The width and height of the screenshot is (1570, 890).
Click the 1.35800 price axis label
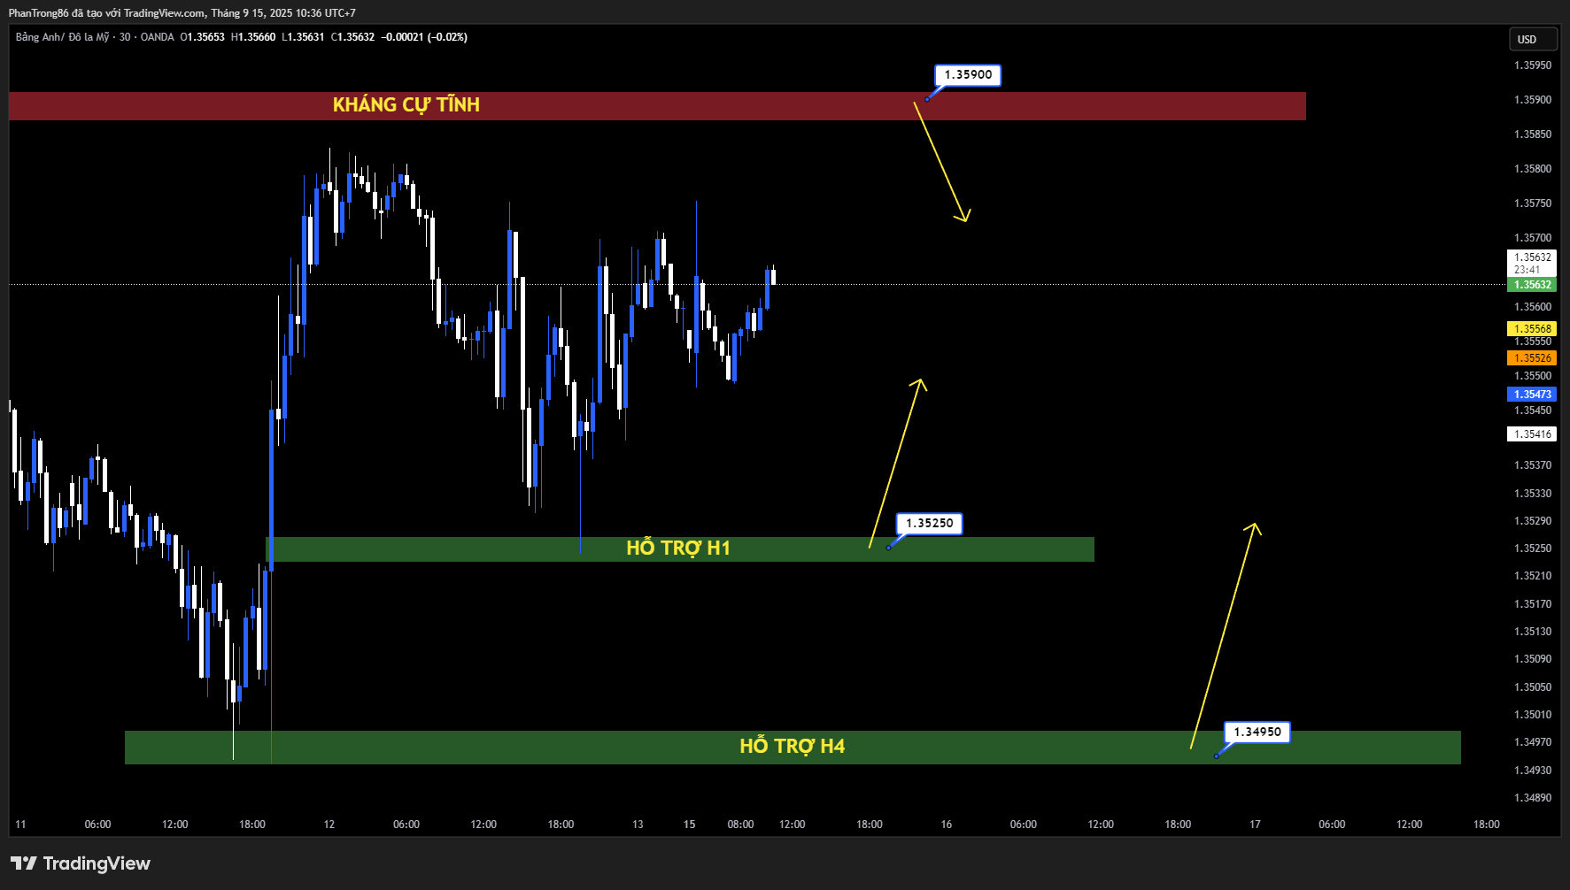click(1533, 169)
